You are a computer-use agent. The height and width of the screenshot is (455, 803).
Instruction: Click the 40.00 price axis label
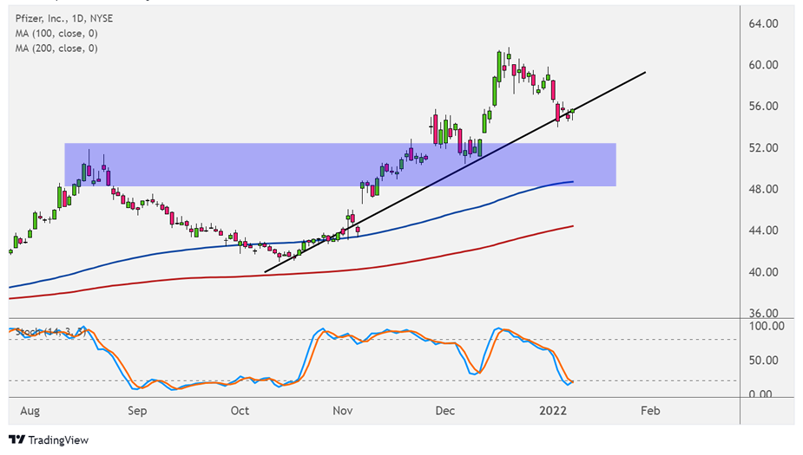pyautogui.click(x=763, y=272)
